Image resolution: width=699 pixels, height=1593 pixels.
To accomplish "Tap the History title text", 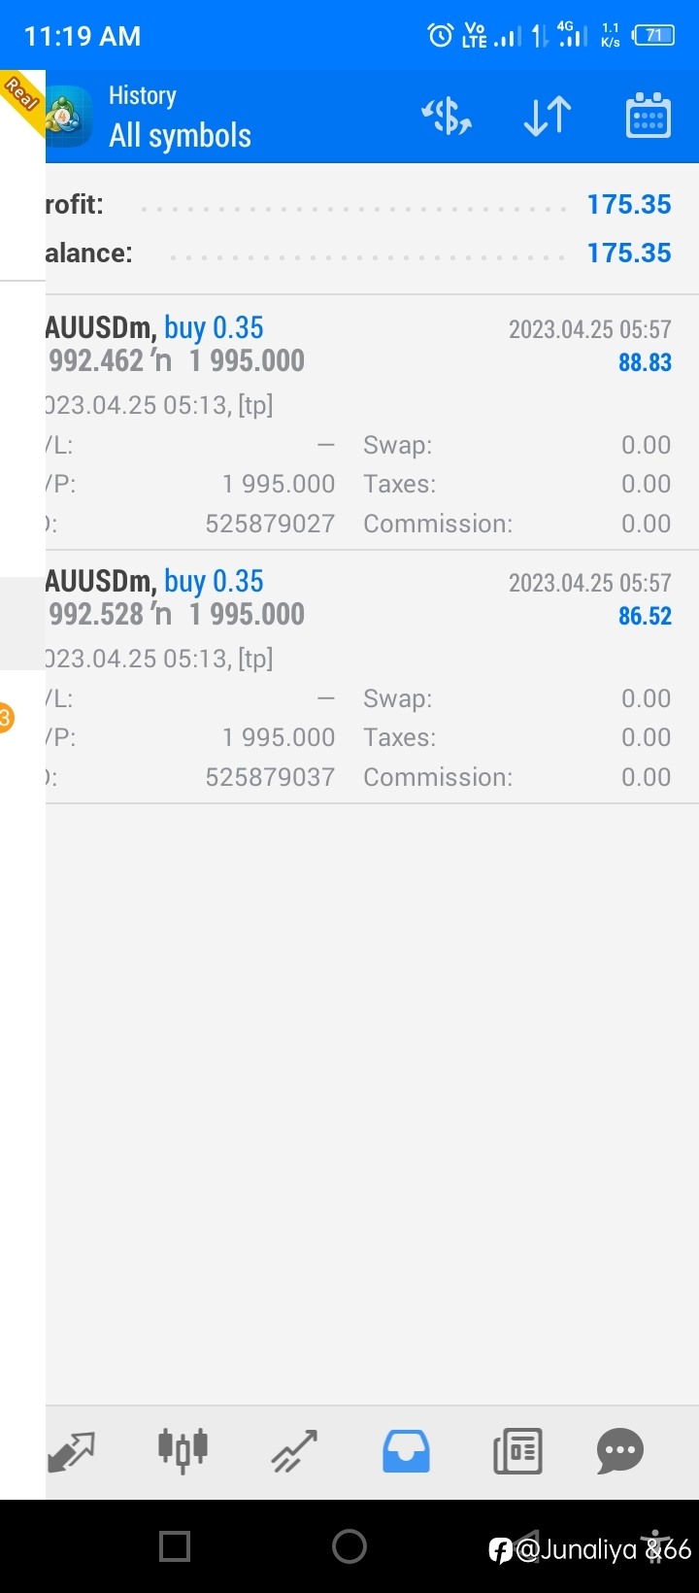I will click(x=143, y=95).
